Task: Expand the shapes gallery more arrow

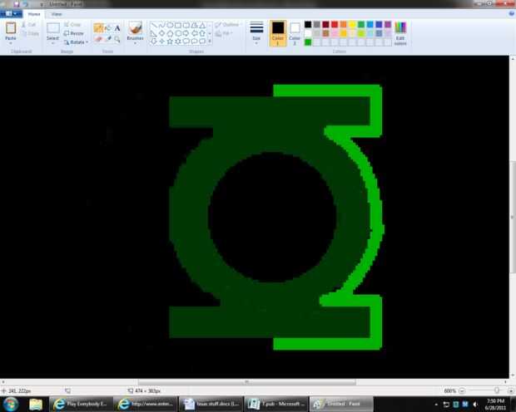Action: [210, 42]
